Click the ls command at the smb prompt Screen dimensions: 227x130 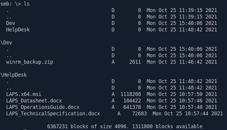click(27, 4)
